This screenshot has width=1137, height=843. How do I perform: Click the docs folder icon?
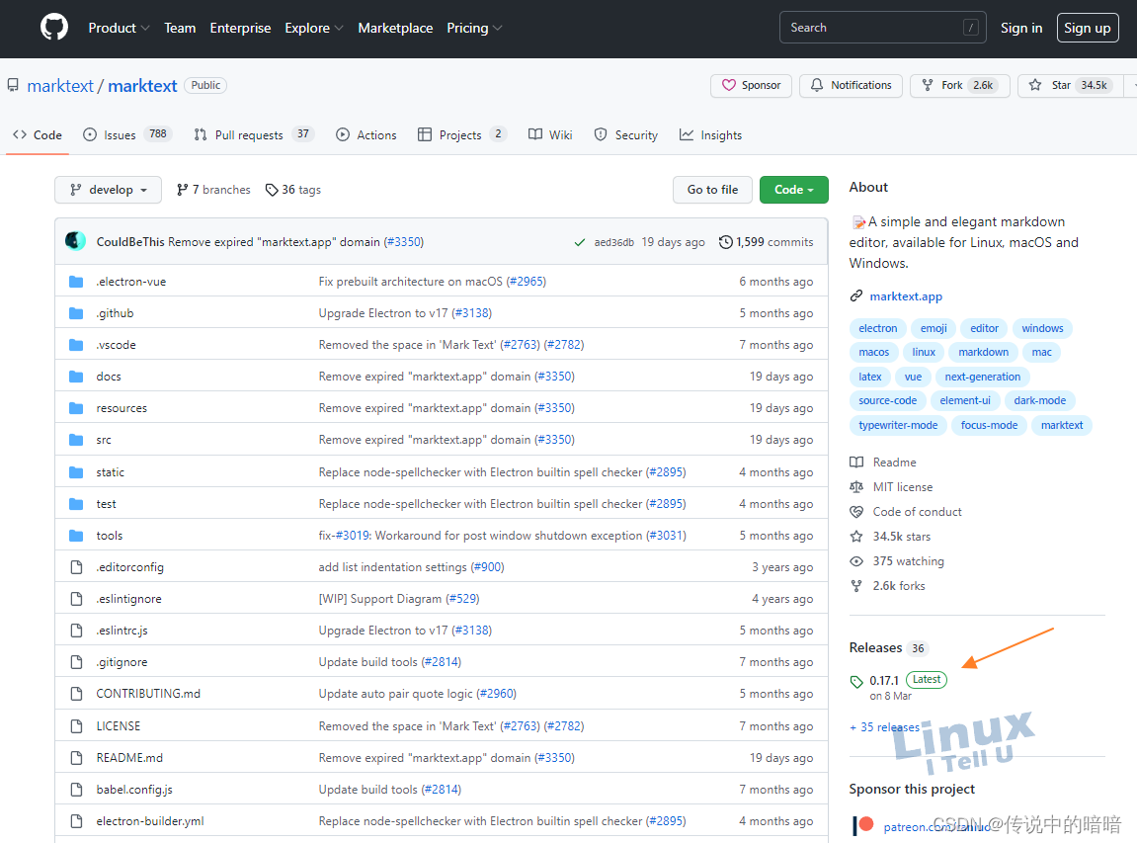tap(76, 377)
